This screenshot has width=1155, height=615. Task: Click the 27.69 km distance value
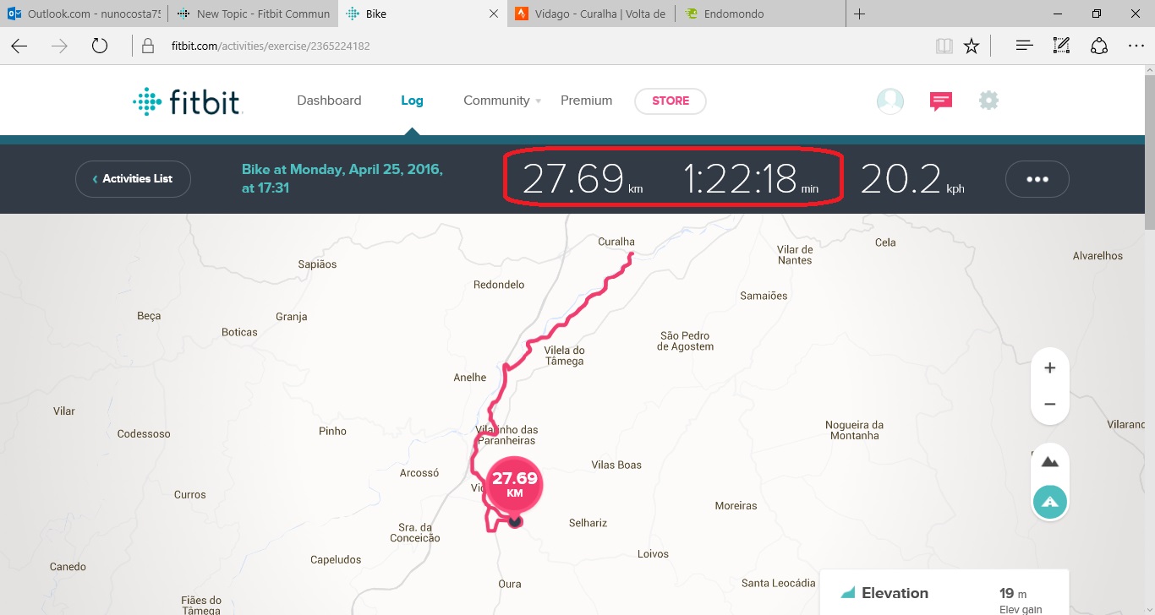pos(582,179)
